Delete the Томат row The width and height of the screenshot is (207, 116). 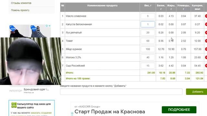click(x=206, y=41)
